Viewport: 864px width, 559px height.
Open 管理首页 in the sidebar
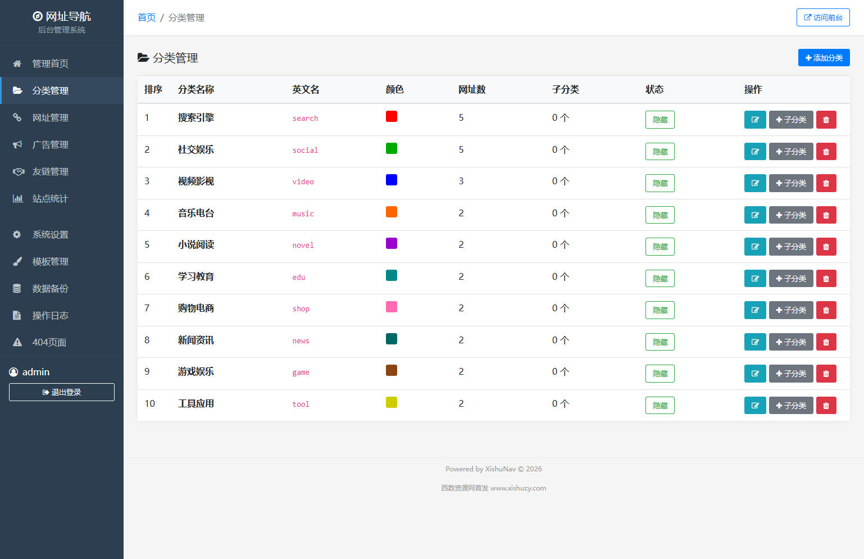pos(62,63)
